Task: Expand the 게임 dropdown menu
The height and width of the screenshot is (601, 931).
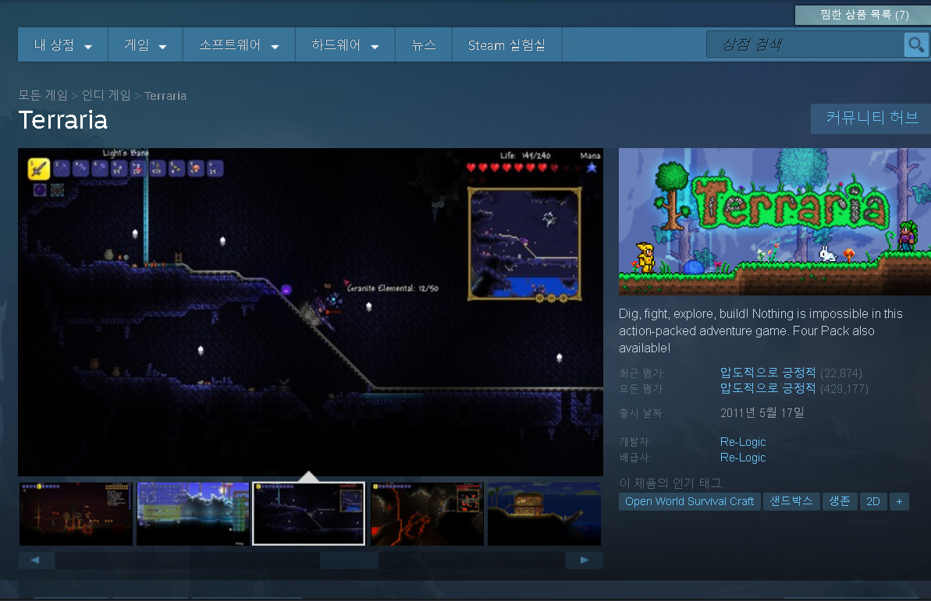Action: (x=145, y=44)
